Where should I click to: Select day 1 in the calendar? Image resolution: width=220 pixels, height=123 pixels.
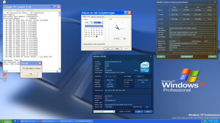[91, 28]
